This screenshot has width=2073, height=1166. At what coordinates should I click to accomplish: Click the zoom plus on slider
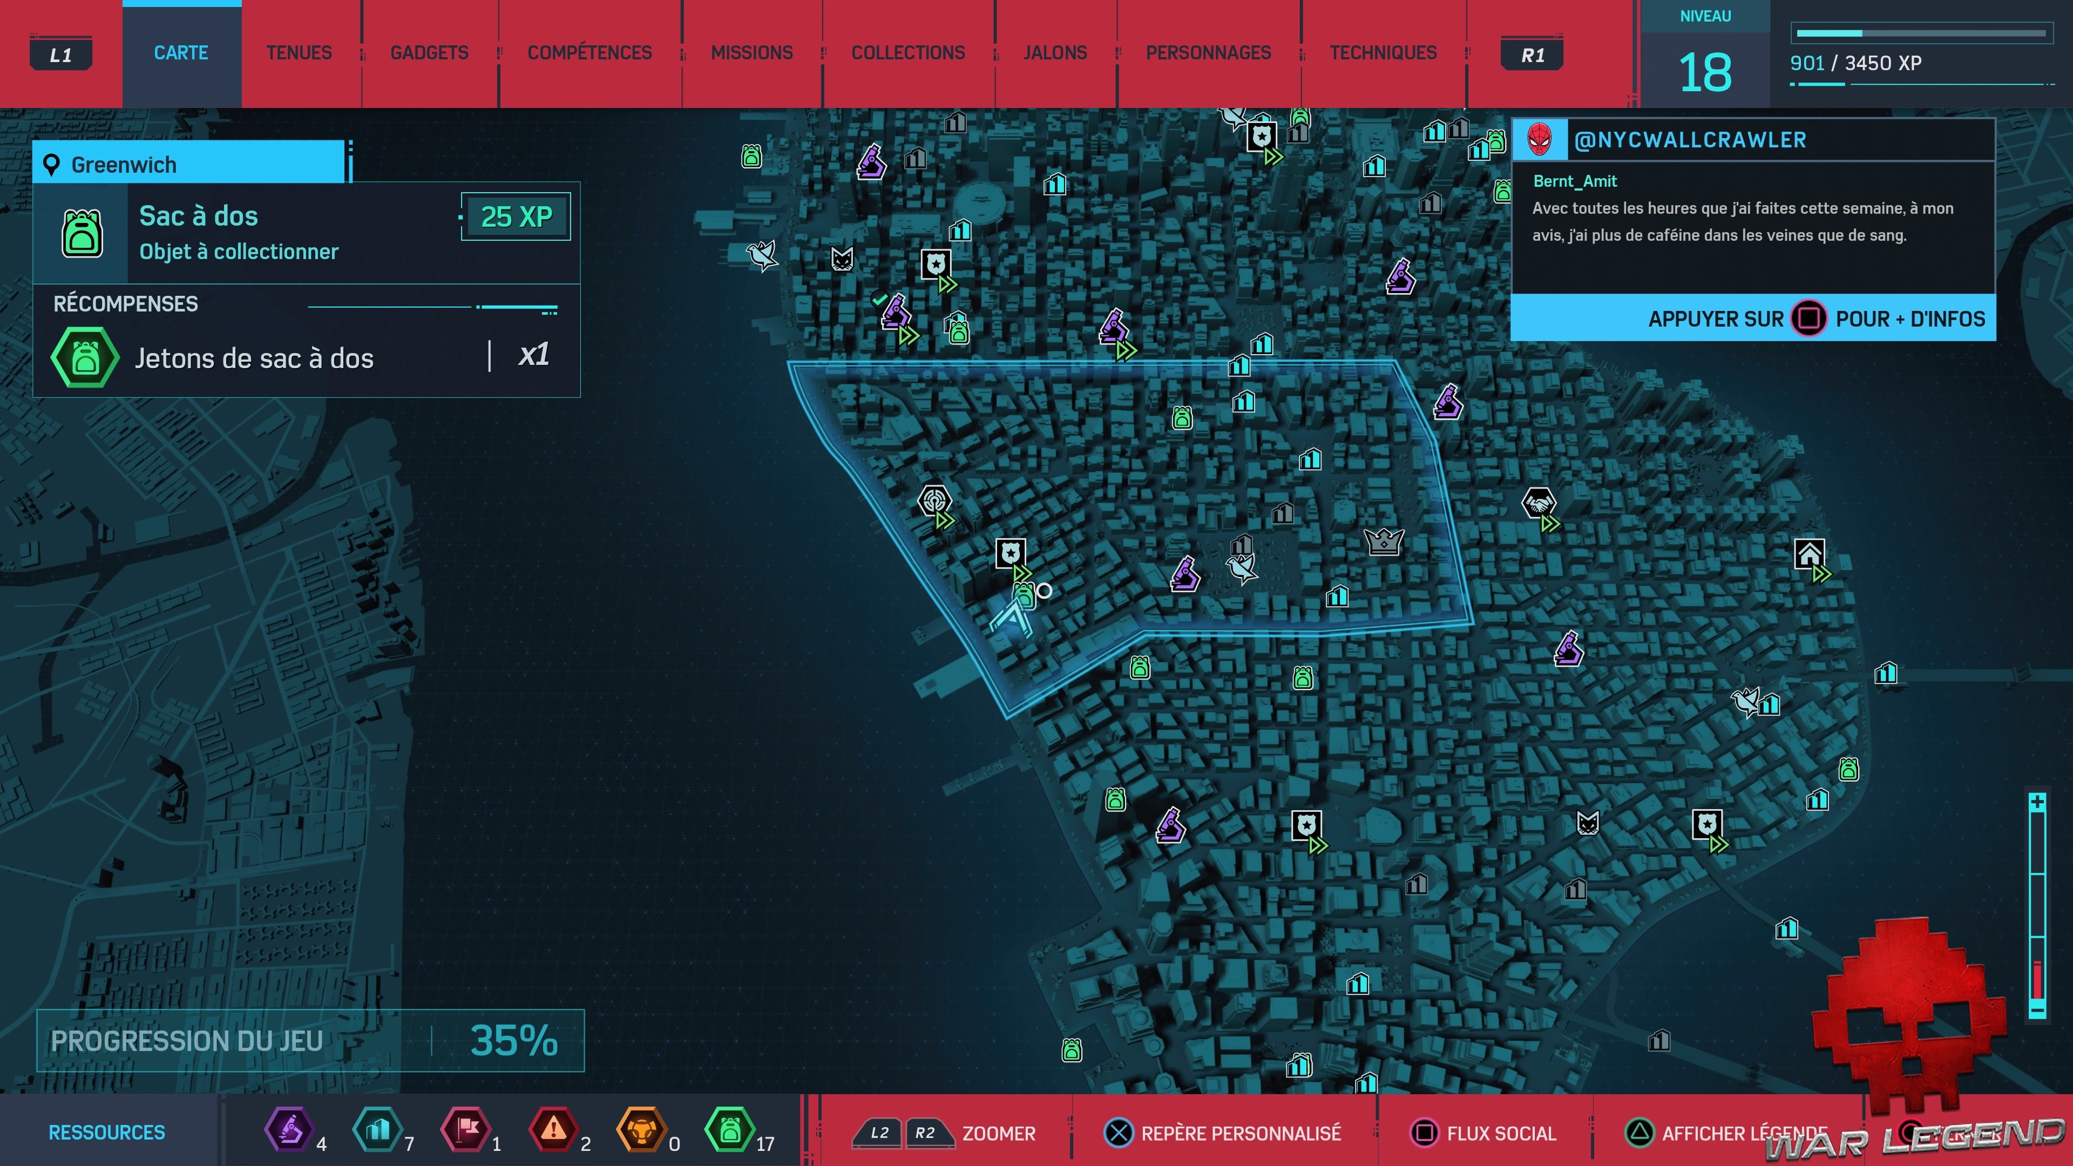coord(2037,802)
